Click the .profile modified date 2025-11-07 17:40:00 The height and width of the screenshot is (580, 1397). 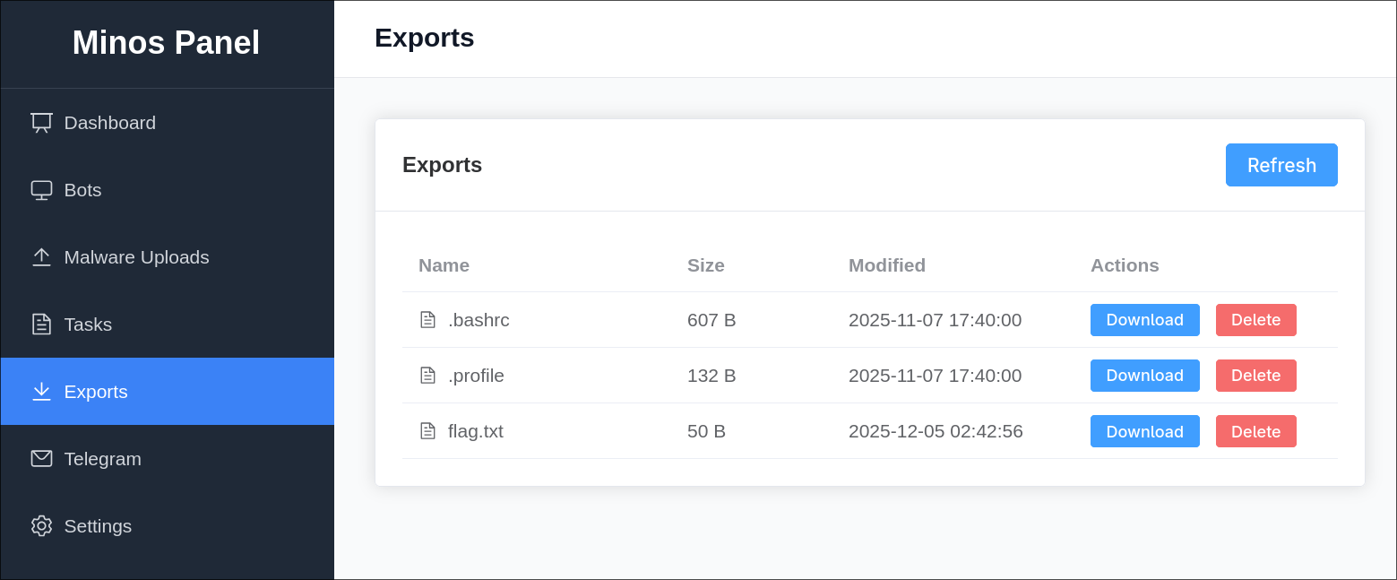(x=935, y=376)
